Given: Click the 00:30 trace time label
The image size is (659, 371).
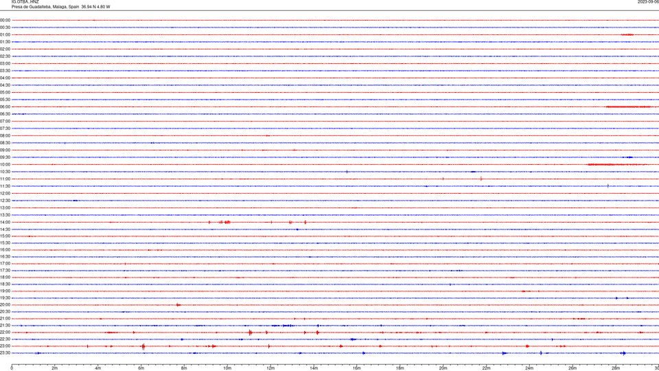Looking at the screenshot, I should click(5, 27).
